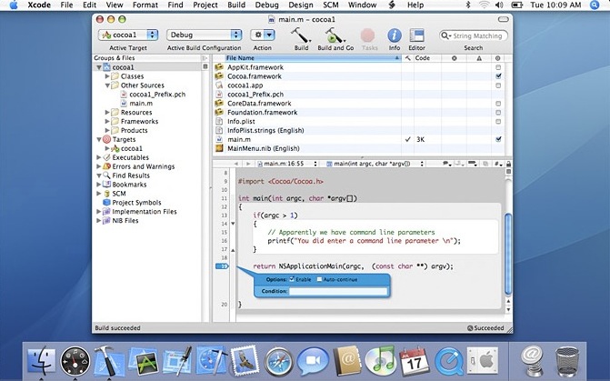Screen dimensions: 610x381
Task: Launch iTunes from the Dock
Action: pyautogui.click(x=380, y=360)
